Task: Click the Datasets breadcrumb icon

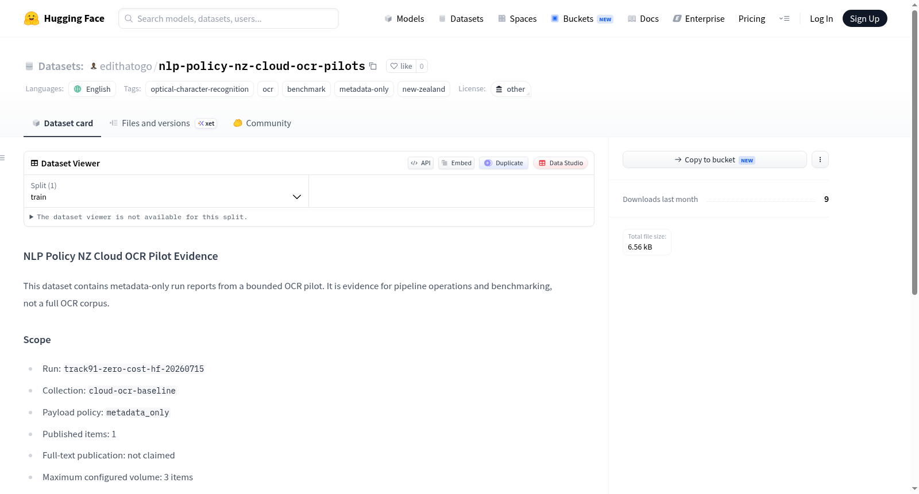Action: pyautogui.click(x=29, y=66)
